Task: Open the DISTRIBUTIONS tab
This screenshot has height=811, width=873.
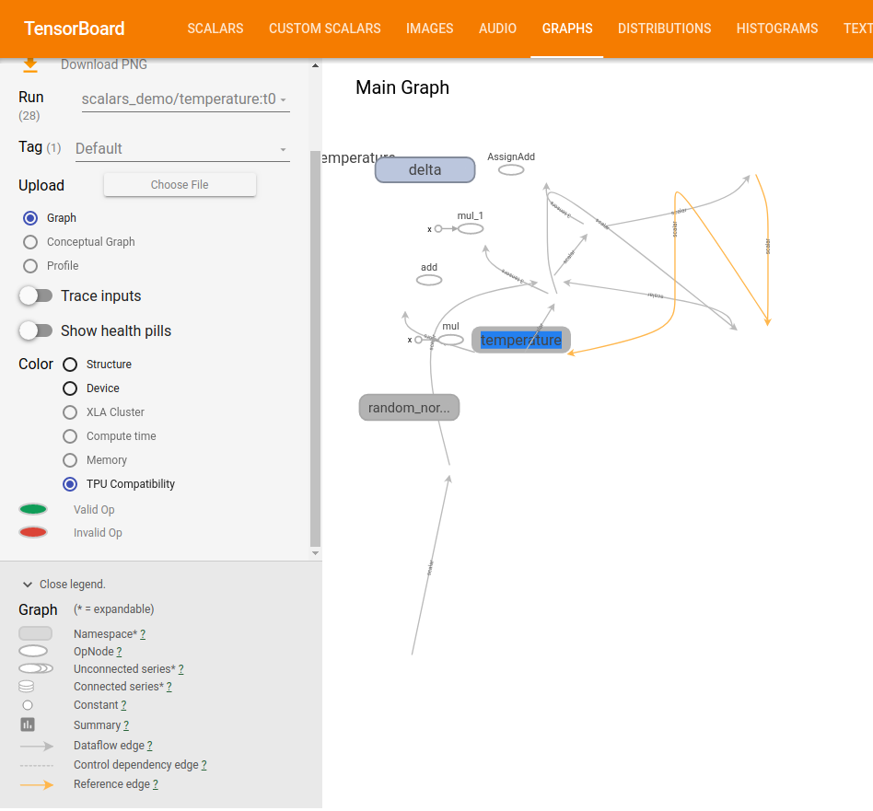Action: coord(664,29)
